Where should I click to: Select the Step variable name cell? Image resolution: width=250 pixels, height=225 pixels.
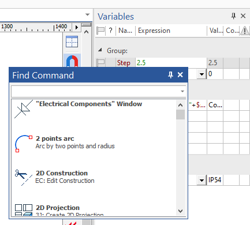point(124,63)
